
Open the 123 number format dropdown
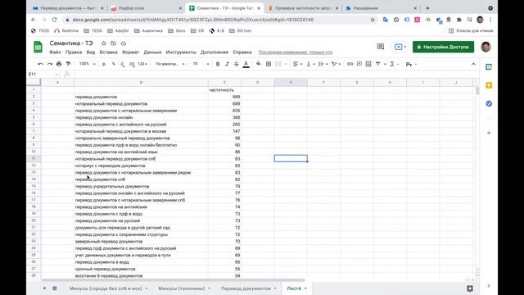[142, 64]
